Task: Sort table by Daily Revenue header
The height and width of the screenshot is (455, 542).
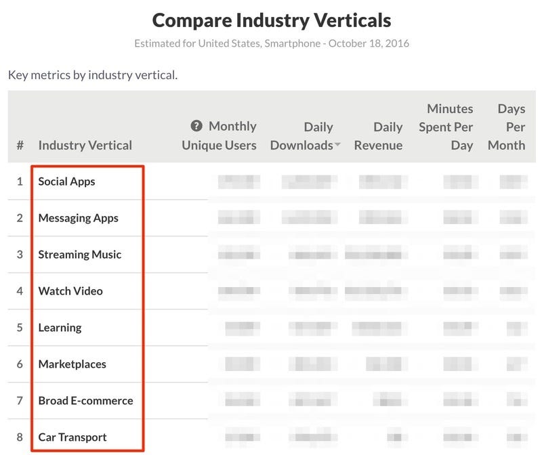Action: coord(378,136)
